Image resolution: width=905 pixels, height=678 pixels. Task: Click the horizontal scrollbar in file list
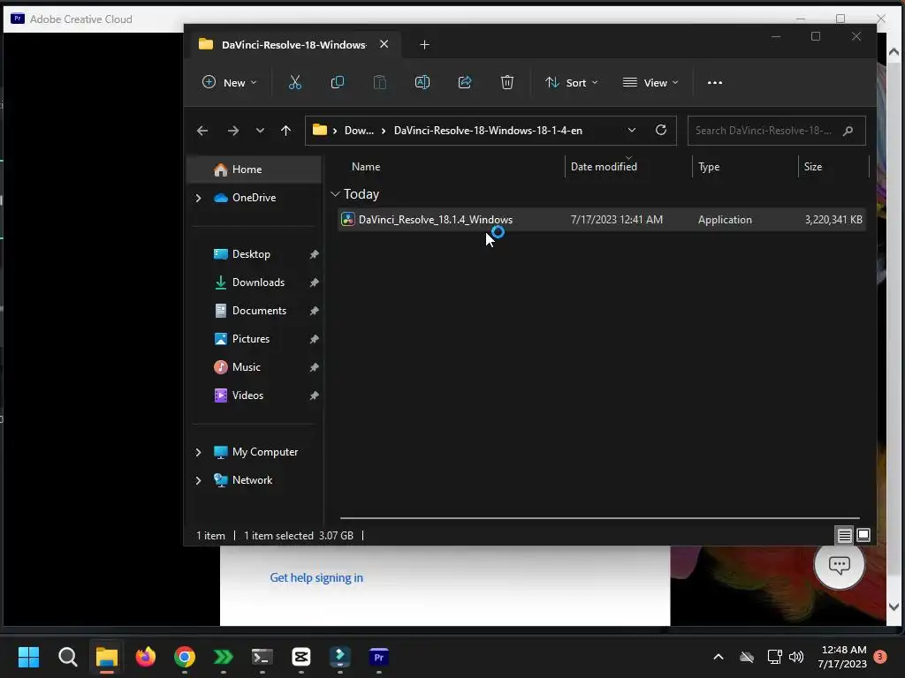600,518
